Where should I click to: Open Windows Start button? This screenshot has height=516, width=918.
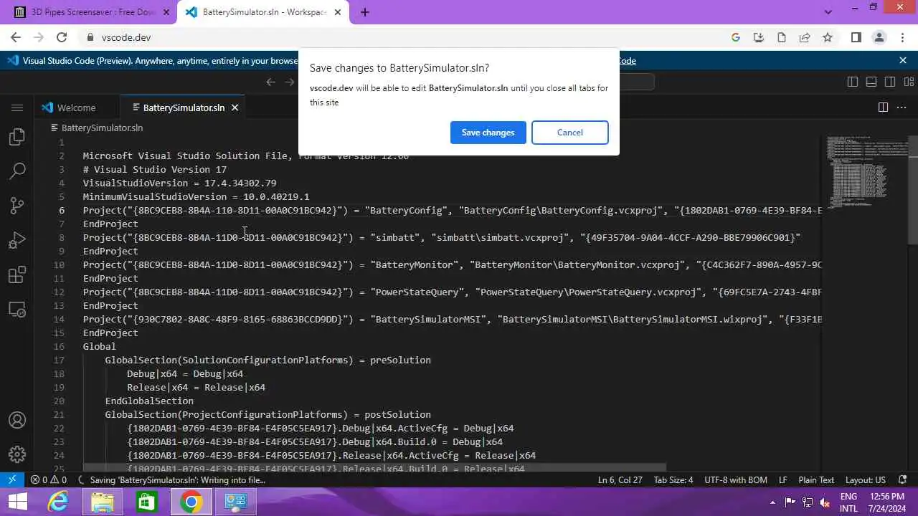pos(17,502)
